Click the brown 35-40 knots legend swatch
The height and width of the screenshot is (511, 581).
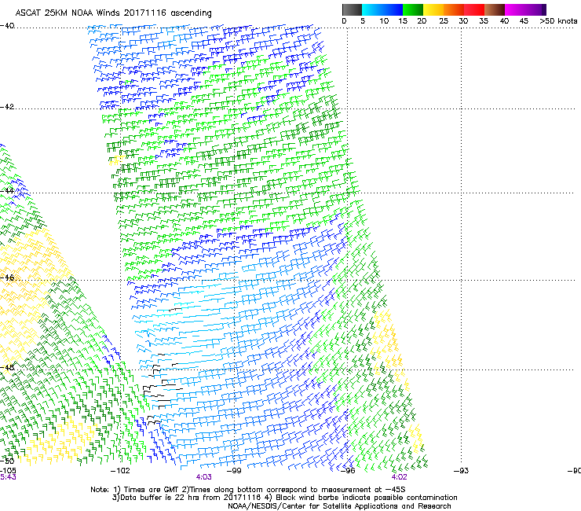pos(495,9)
